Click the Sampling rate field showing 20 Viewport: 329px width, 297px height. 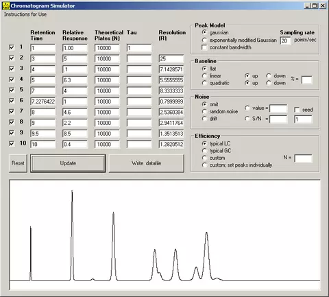click(286, 40)
